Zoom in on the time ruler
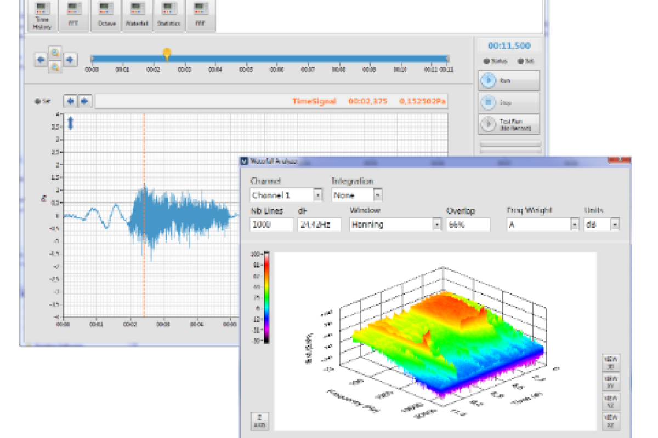The height and width of the screenshot is (438, 658). pyautogui.click(x=56, y=53)
